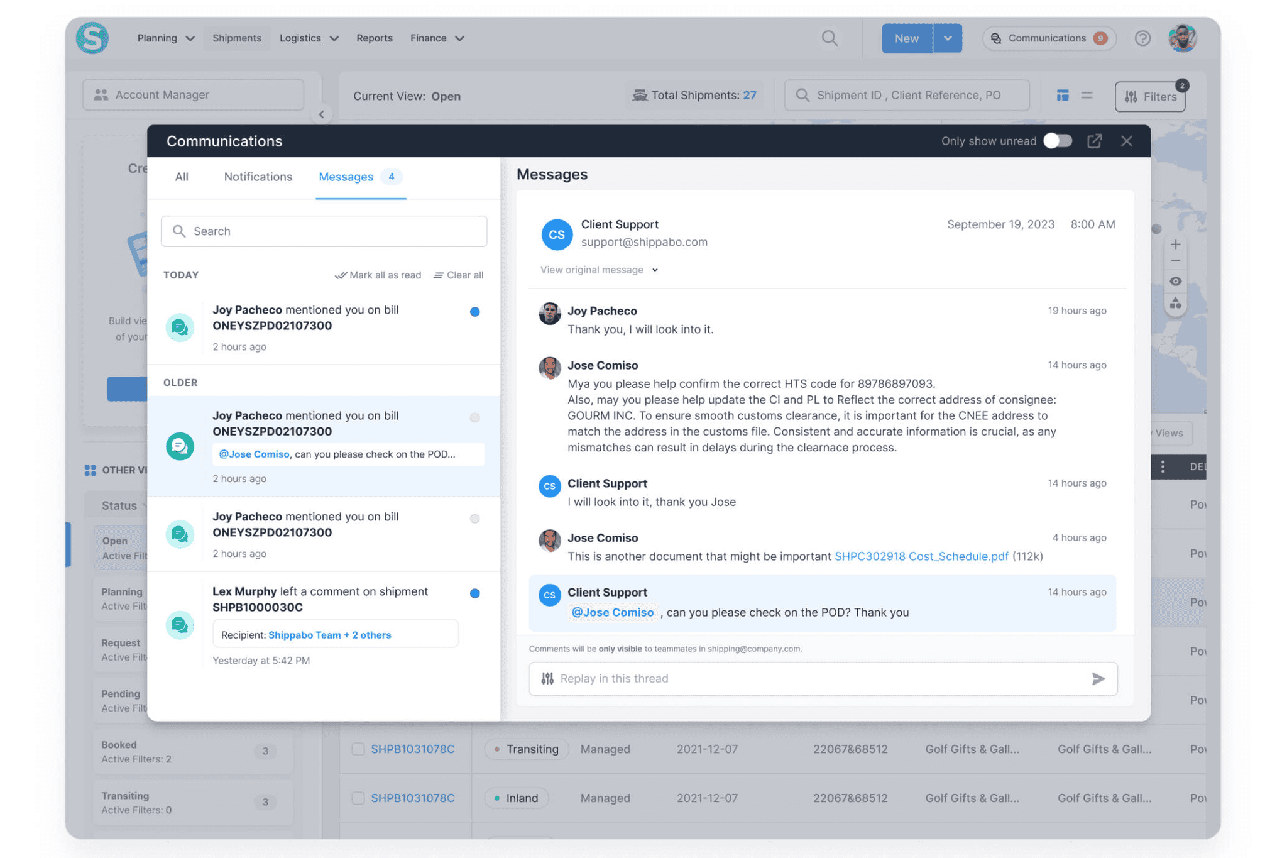Click the Other Views grid icon
Image resolution: width=1287 pixels, height=858 pixels.
[x=90, y=470]
